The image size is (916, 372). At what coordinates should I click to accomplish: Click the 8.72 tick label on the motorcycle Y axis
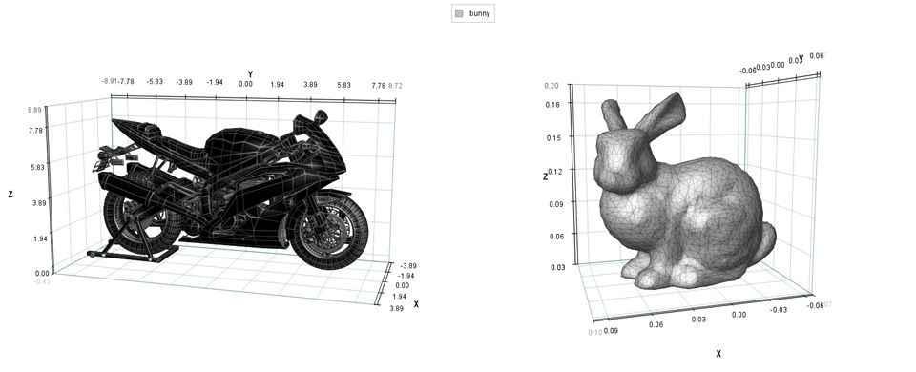click(395, 86)
